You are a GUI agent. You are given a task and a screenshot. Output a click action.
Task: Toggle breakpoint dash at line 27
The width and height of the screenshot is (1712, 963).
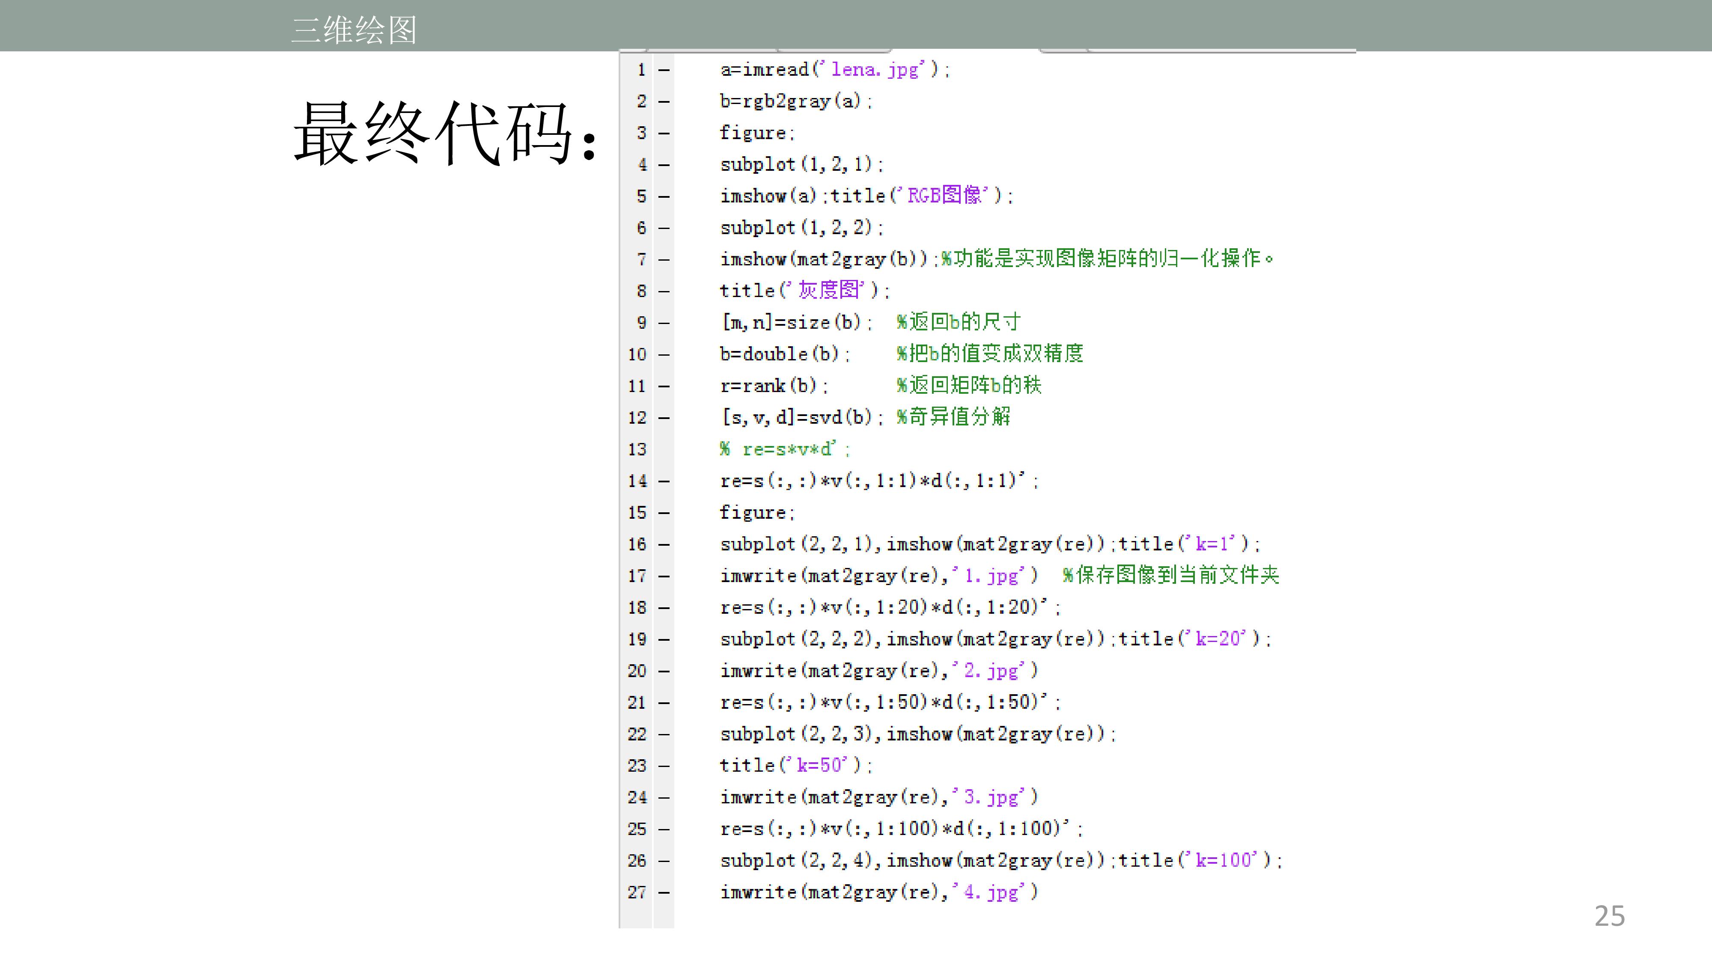click(663, 892)
